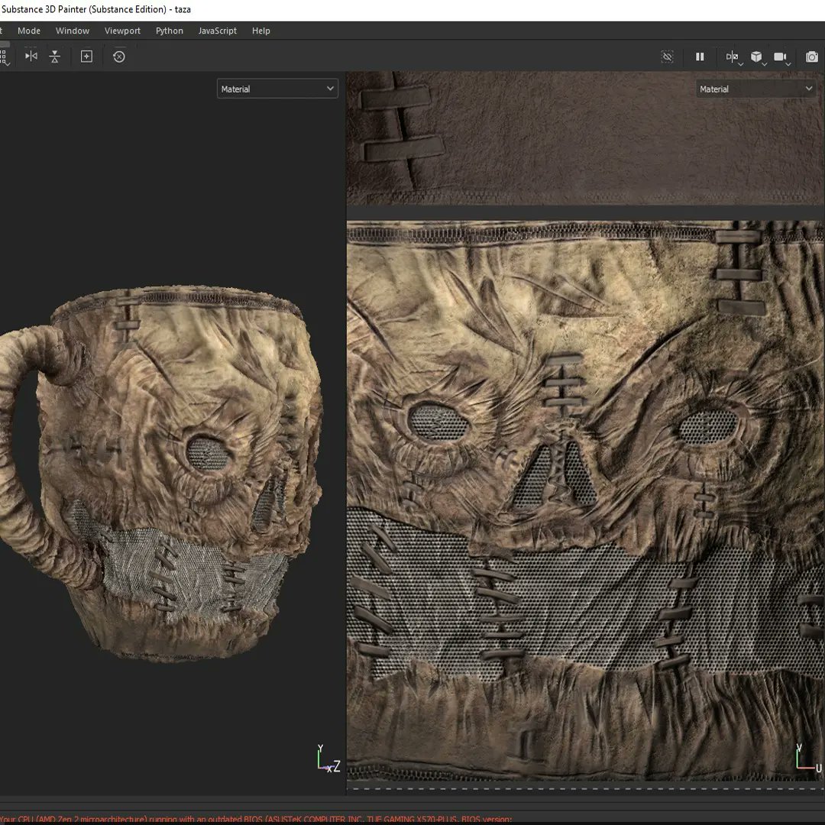Open the Material view dropdown in 3D viewport
Image resolution: width=825 pixels, height=825 pixels.
pyautogui.click(x=277, y=88)
